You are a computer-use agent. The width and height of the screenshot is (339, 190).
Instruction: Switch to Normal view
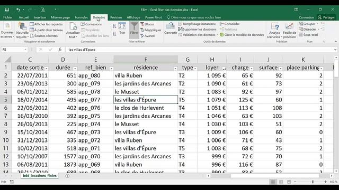tap(273, 182)
